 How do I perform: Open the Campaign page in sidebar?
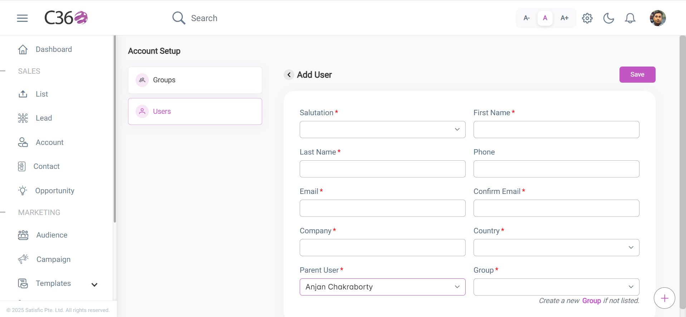pyautogui.click(x=53, y=259)
